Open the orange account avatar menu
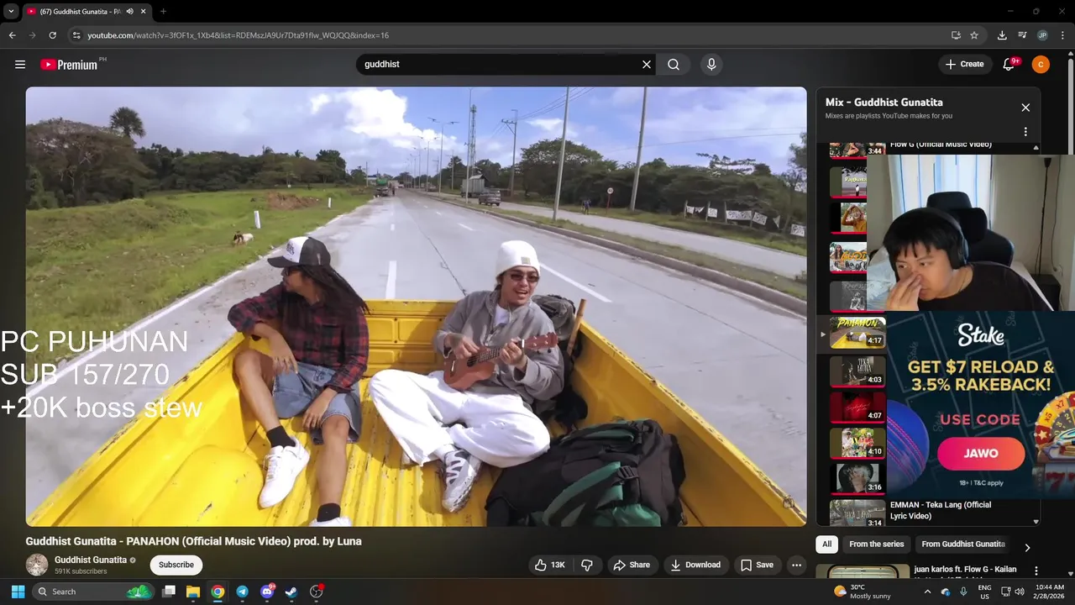Viewport: 1075px width, 605px height. click(x=1041, y=65)
